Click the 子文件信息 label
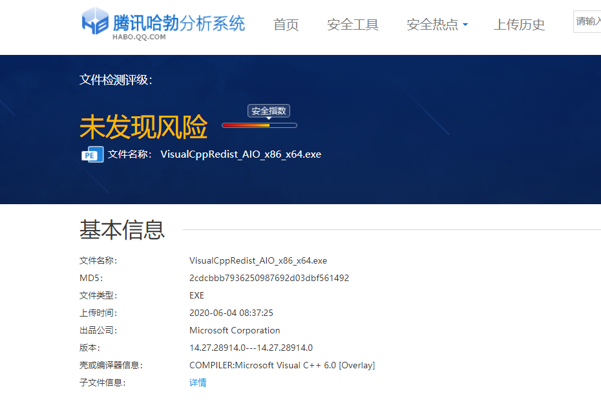The width and height of the screenshot is (601, 409). tap(102, 383)
